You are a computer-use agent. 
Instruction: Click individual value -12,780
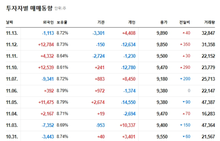128,68
